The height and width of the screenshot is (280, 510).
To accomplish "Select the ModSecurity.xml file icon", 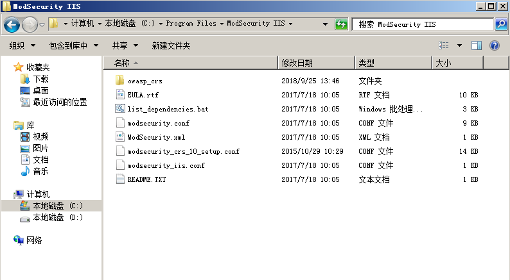I will pyautogui.click(x=120, y=137).
